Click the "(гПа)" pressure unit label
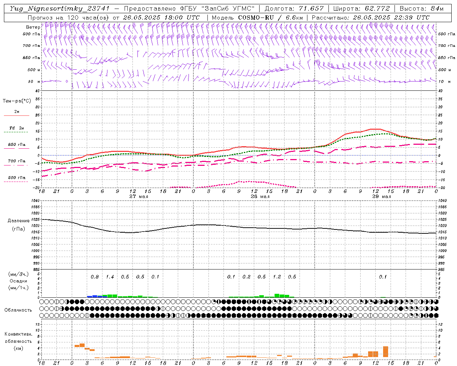The image size is (457, 366). click(x=19, y=229)
